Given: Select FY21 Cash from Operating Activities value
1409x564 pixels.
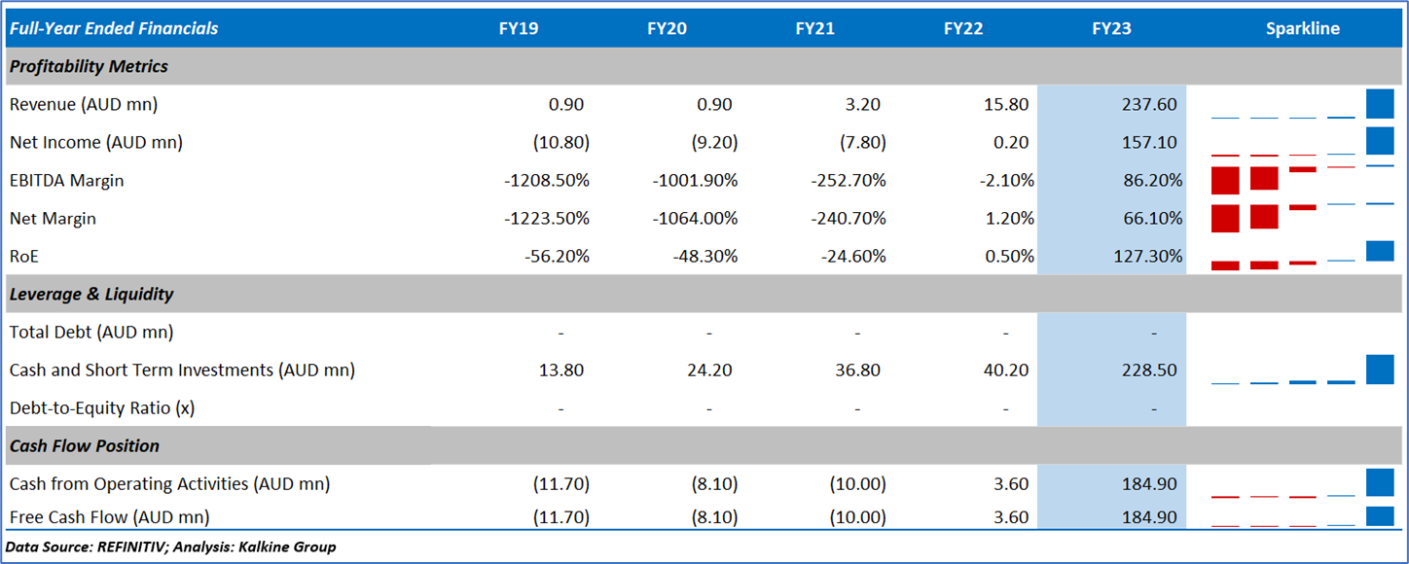Looking at the screenshot, I should [x=857, y=484].
